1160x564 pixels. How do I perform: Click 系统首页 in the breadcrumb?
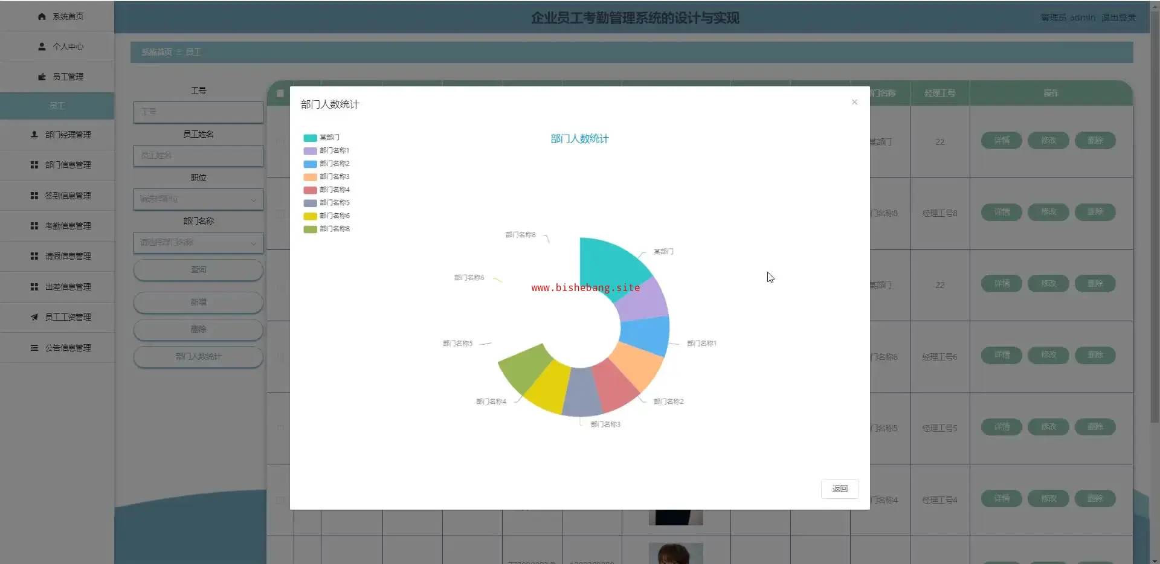(x=156, y=52)
